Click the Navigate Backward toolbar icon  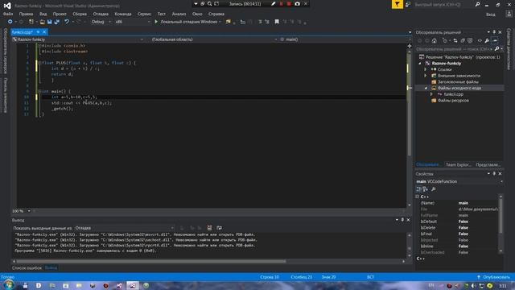(10, 22)
